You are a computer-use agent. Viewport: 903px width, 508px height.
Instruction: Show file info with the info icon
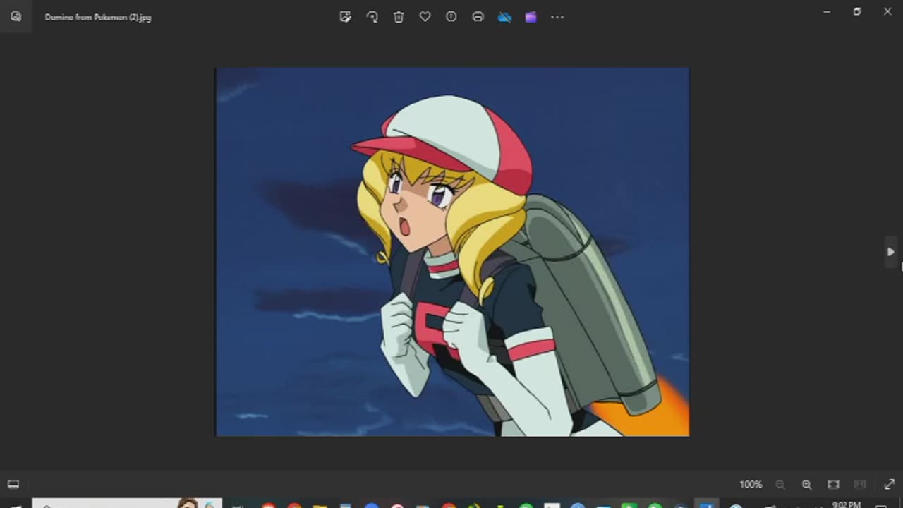tap(451, 17)
